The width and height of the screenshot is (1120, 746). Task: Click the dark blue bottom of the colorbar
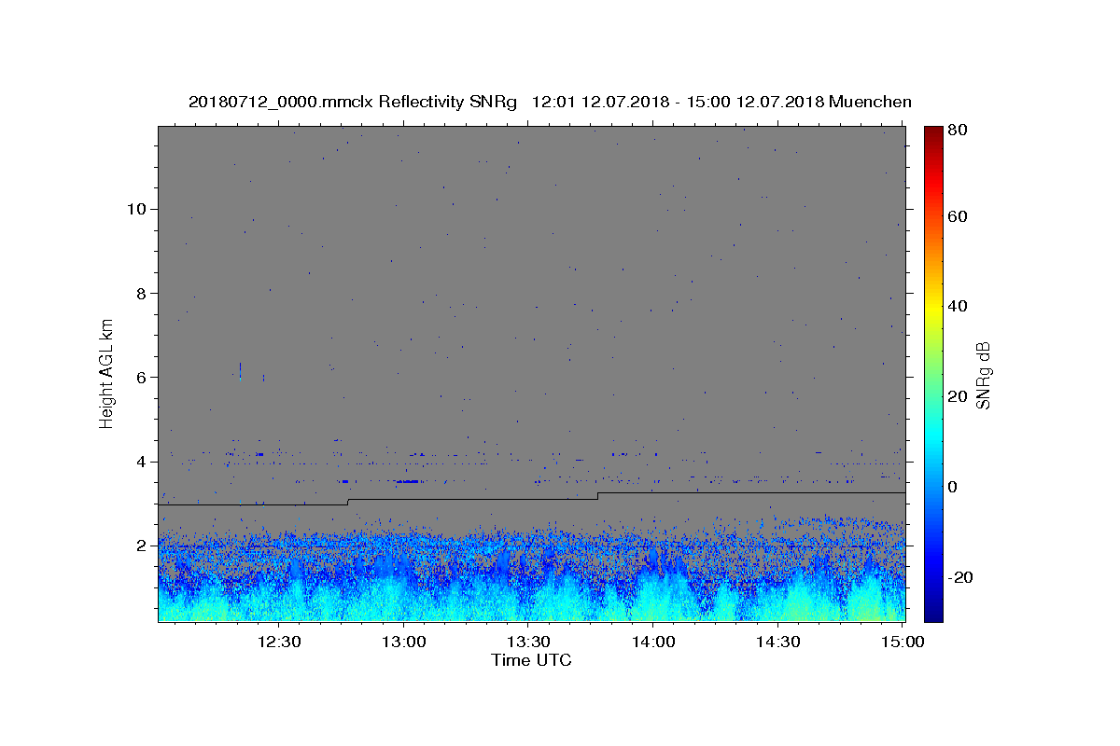(933, 613)
